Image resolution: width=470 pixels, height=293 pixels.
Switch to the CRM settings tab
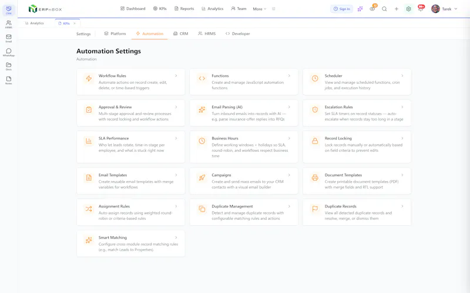tap(181, 34)
